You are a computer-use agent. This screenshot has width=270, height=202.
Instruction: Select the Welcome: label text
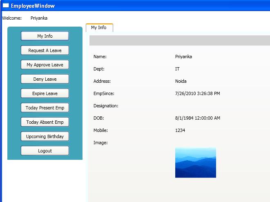[x=12, y=18]
